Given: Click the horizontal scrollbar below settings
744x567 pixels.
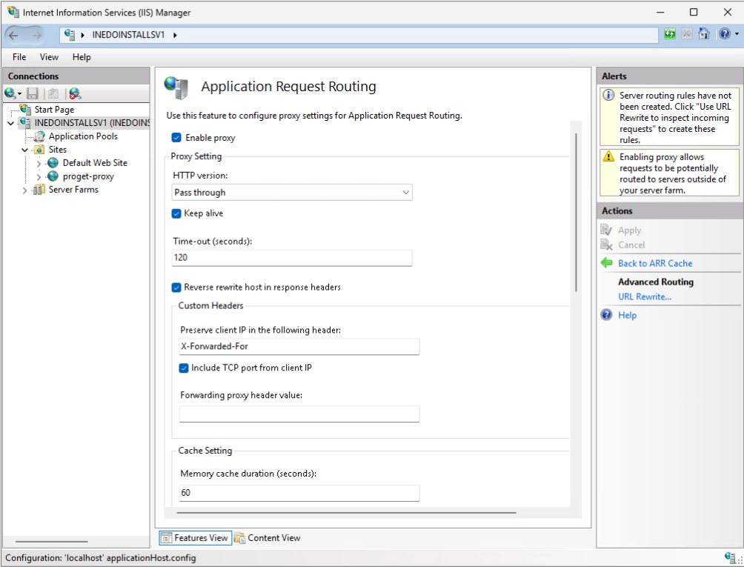Looking at the screenshot, I should pyautogui.click(x=346, y=512).
